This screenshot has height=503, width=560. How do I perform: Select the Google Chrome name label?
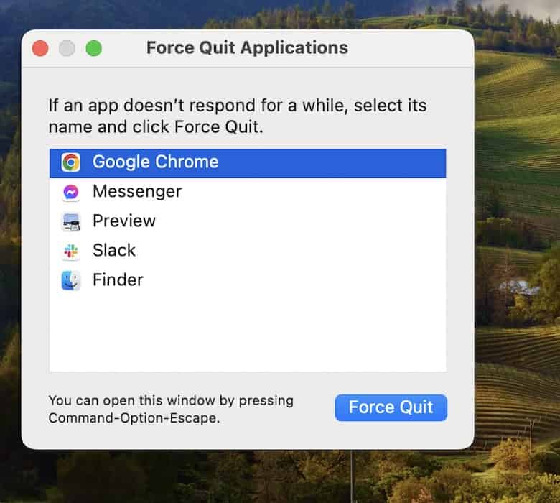coord(155,162)
